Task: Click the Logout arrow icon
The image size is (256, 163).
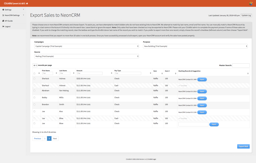Action: coord(3,26)
